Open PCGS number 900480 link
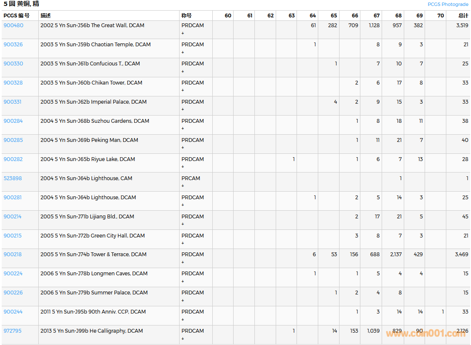471x345 pixels. 14,25
